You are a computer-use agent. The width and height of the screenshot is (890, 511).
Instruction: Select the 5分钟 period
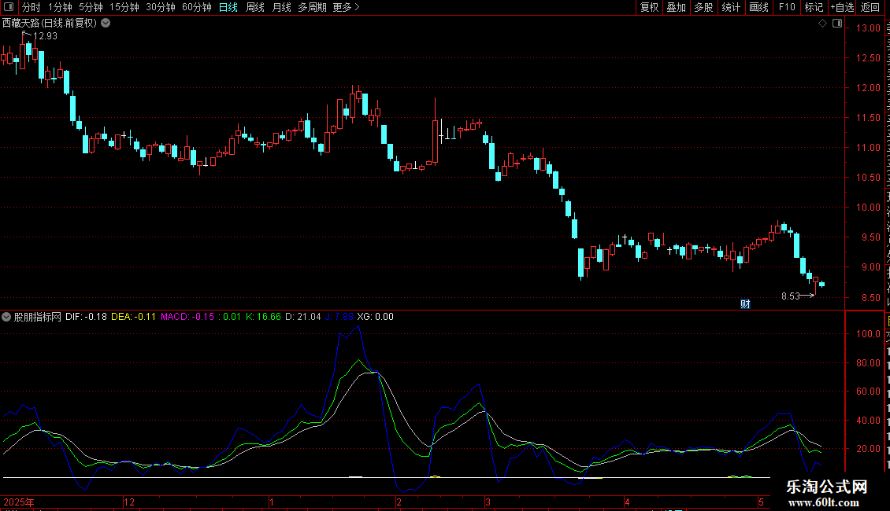(x=91, y=7)
